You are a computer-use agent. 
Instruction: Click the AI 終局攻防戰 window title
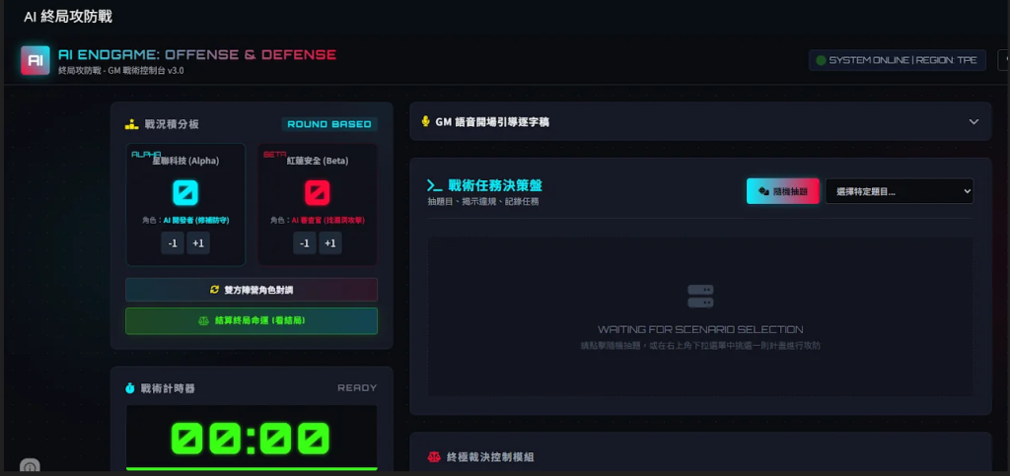68,17
